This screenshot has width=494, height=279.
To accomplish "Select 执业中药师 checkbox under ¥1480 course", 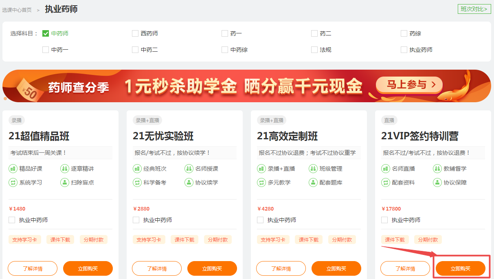I will pyautogui.click(x=12, y=220).
